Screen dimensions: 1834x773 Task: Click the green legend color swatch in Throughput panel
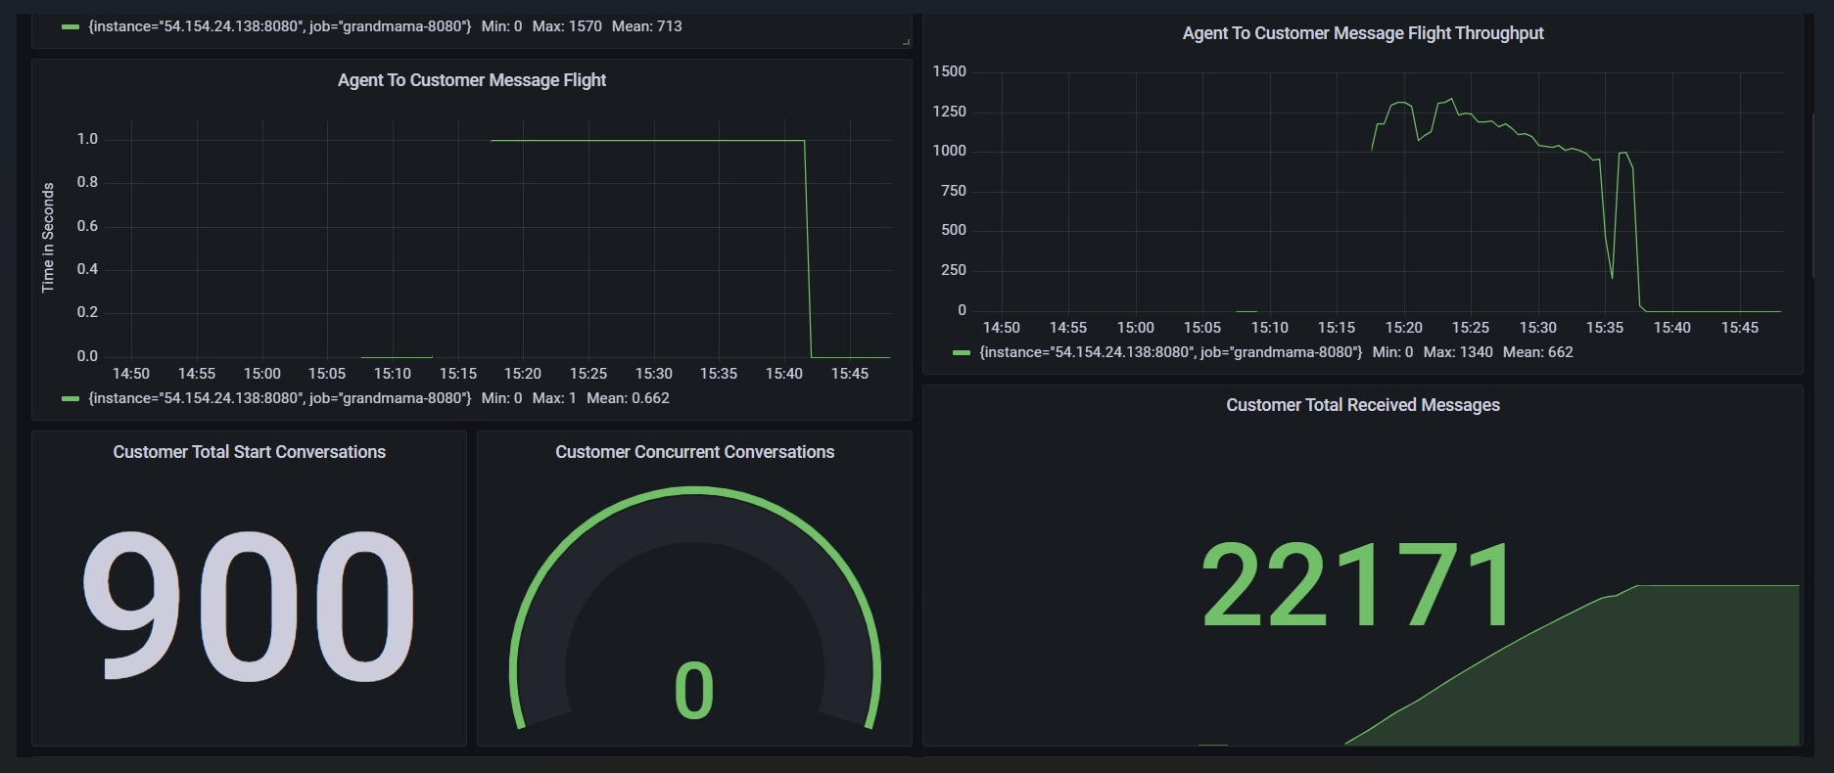(x=962, y=352)
